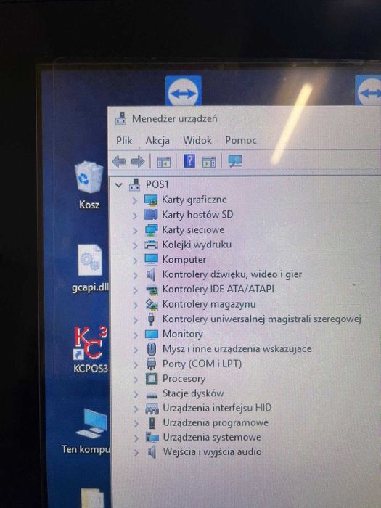381x508 pixels.
Task: Click the Karty hostów SD icon
Action: (151, 215)
